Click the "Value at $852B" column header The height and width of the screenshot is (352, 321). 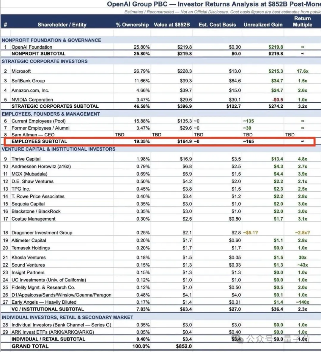point(171,25)
